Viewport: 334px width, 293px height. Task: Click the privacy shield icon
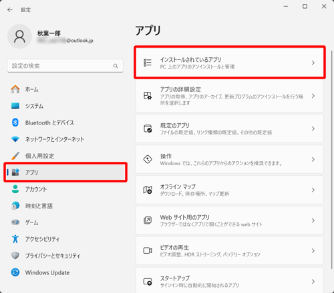pyautogui.click(x=15, y=256)
